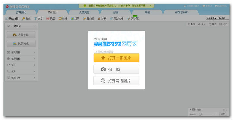Show the 原图 original image
The height and width of the screenshot is (120, 233).
[x=213, y=25]
